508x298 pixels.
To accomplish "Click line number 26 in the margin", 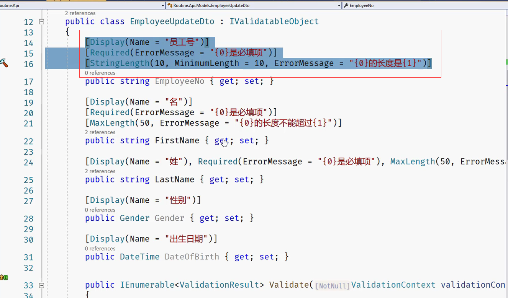I will 28,191.
